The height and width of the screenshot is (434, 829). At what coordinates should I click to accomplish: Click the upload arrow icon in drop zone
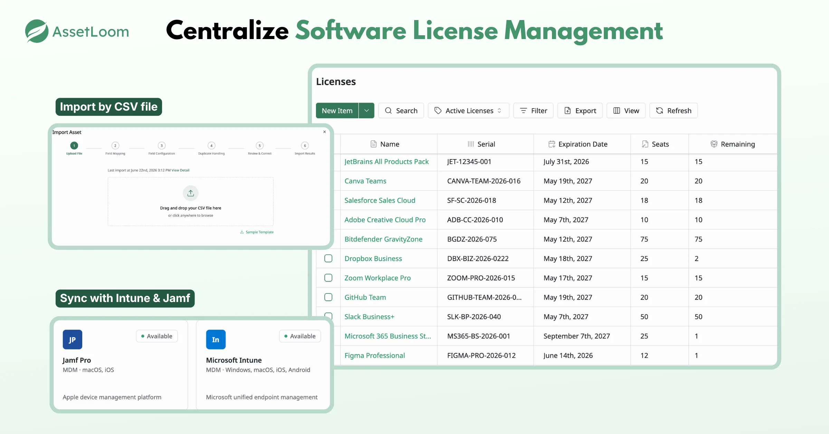tap(191, 193)
